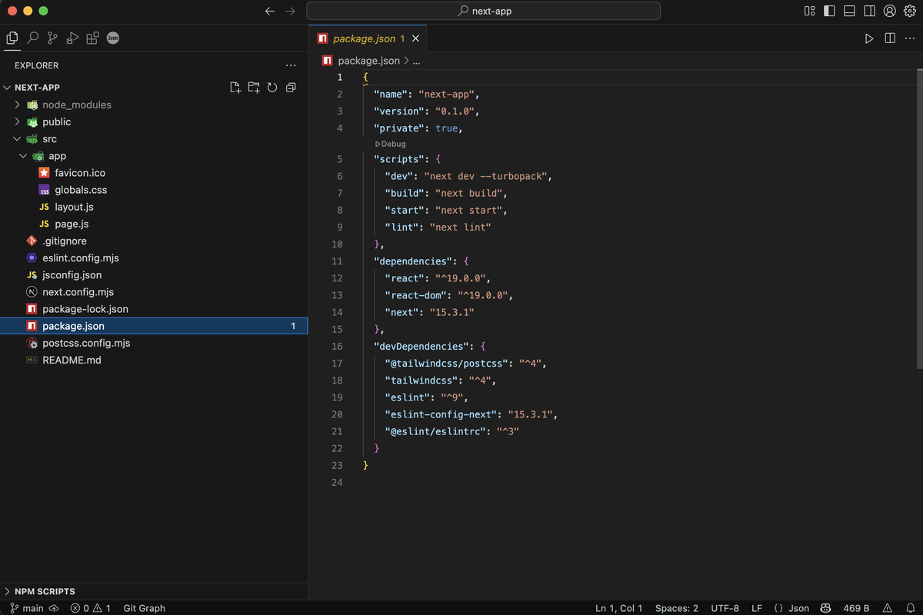The width and height of the screenshot is (923, 615).
Task: Expand the public folder
Action: (17, 121)
